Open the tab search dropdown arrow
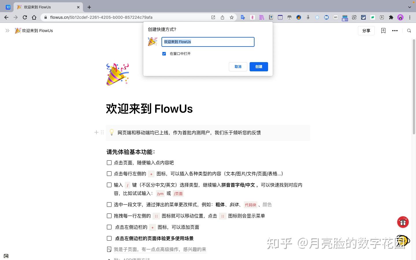This screenshot has width=416, height=260. (x=410, y=7)
